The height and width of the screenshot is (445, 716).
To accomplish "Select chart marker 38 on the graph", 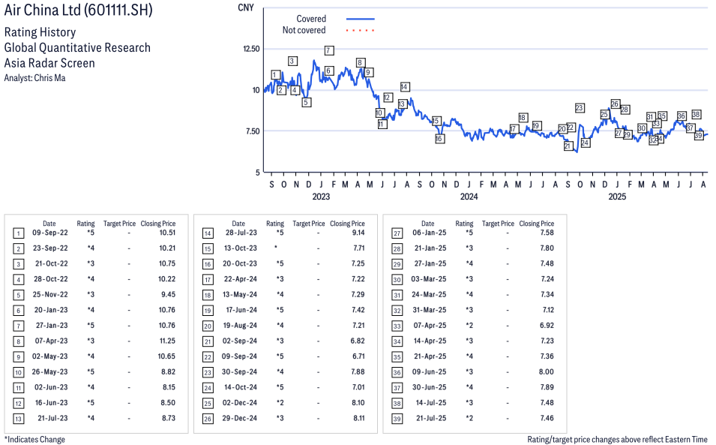I will (696, 114).
